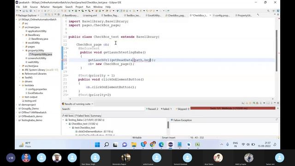Open the File menu
This screenshot has height=166, width=295.
click(x=18, y=7)
